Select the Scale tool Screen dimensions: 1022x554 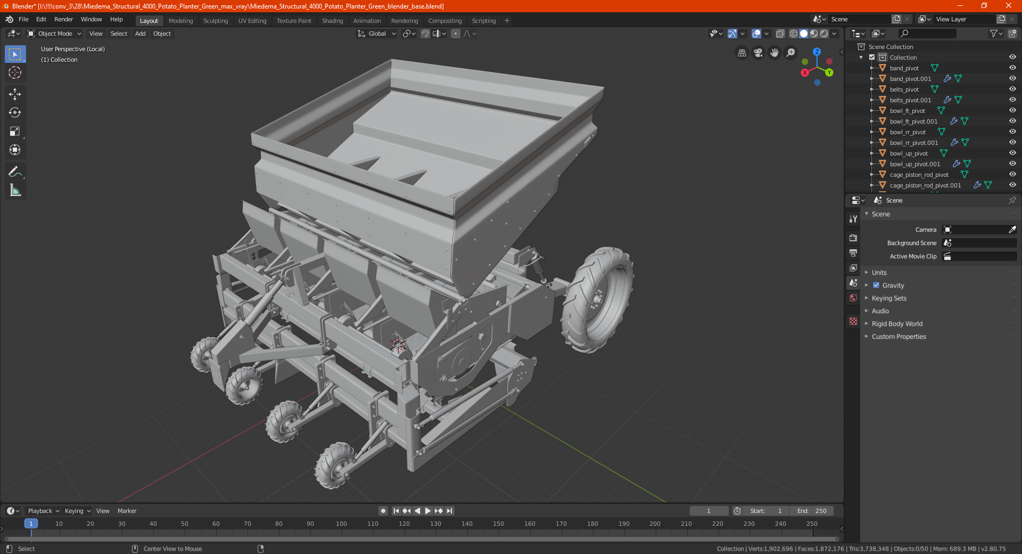(15, 132)
